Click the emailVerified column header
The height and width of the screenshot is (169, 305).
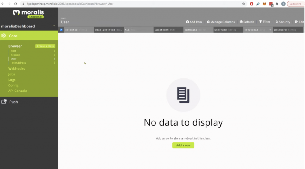[x=109, y=30]
